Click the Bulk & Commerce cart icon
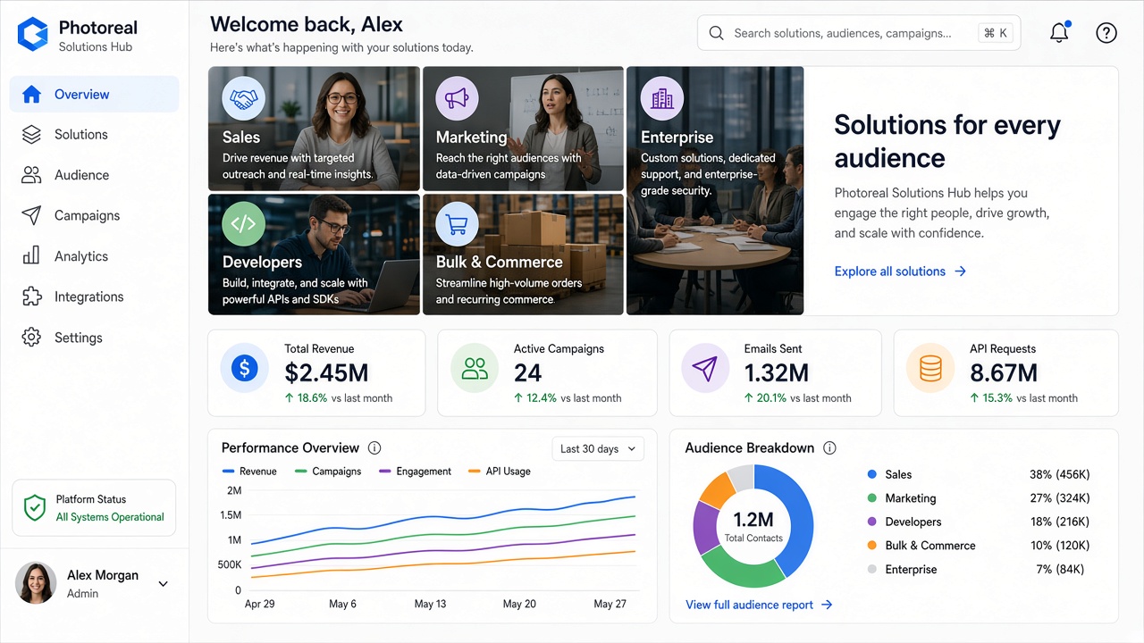Image resolution: width=1144 pixels, height=643 pixels. 457,224
